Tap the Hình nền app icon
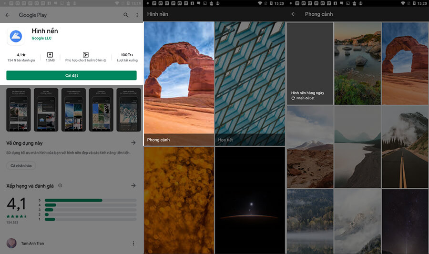This screenshot has height=254, width=429. tap(16, 35)
